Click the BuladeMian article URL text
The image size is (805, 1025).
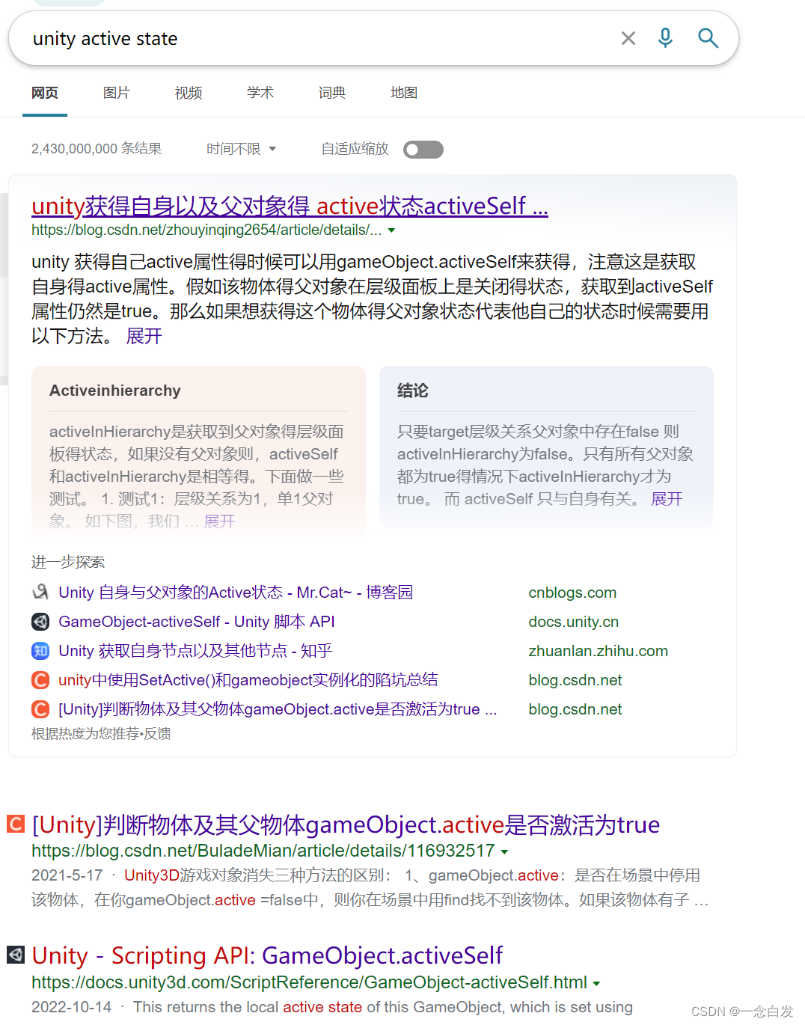263,851
